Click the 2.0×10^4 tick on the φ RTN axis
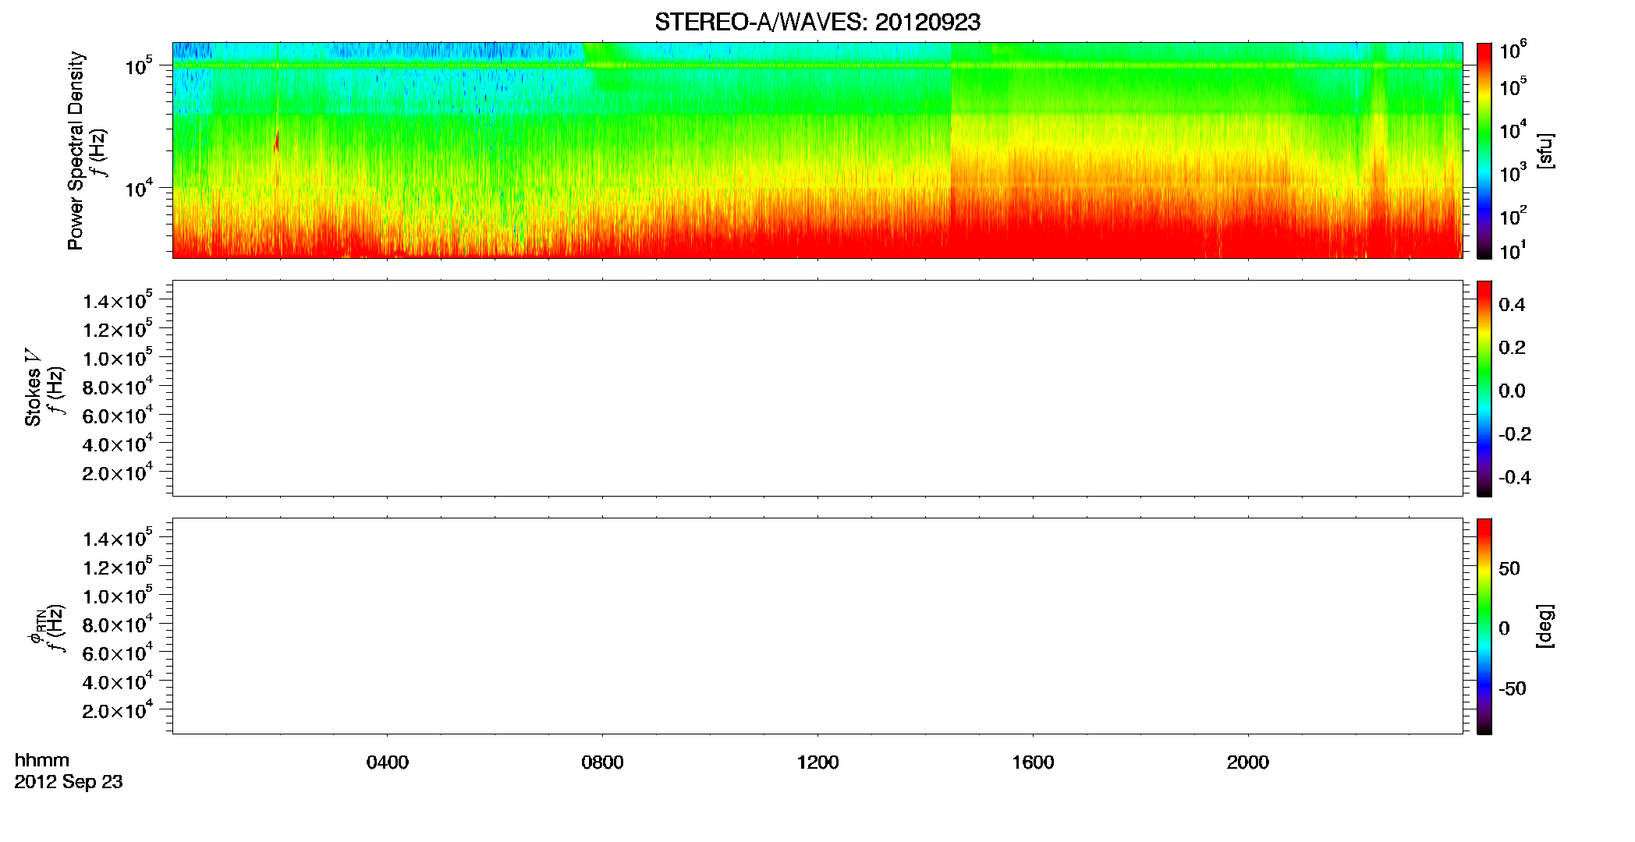The width and height of the screenshot is (1635, 842). (x=118, y=710)
